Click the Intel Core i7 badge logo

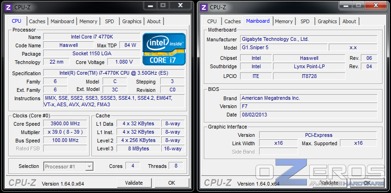(x=164, y=49)
